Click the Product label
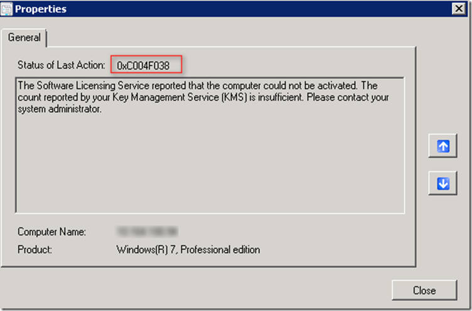Viewport: 472px width, 311px height. (35, 250)
